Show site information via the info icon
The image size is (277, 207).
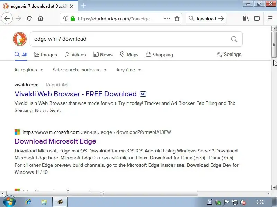click(x=65, y=18)
